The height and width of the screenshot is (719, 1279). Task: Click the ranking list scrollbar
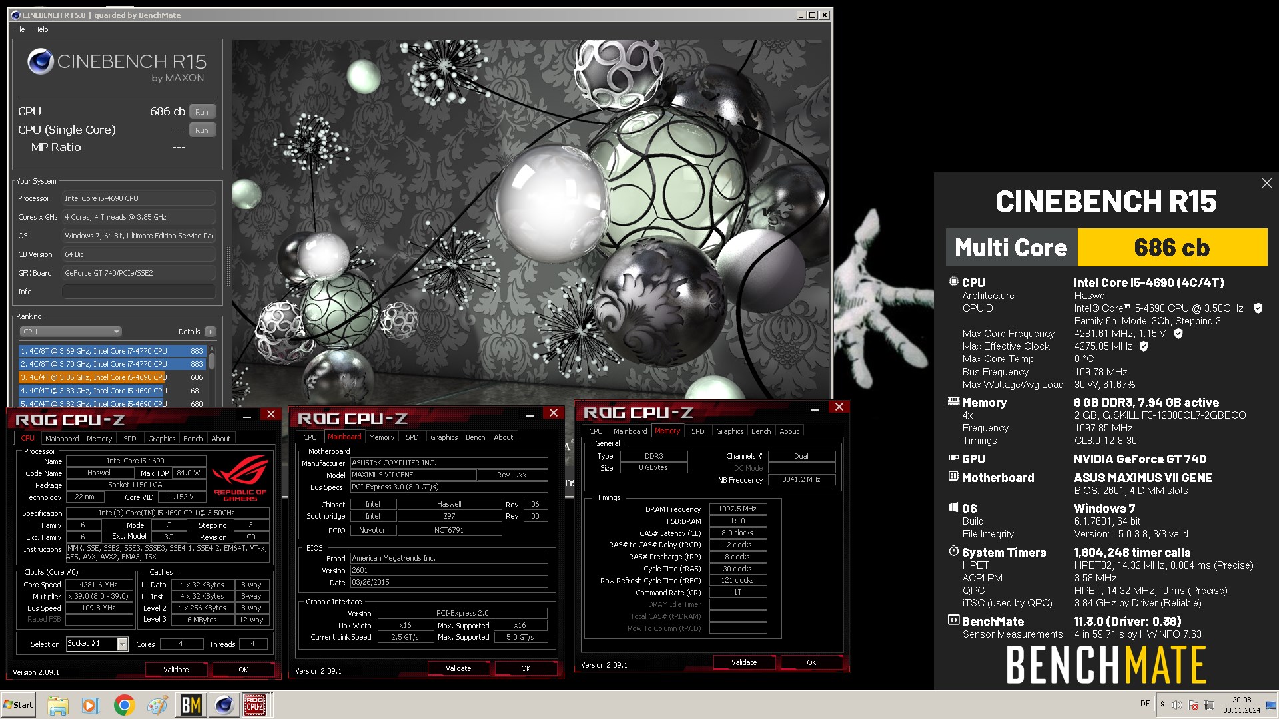click(212, 360)
